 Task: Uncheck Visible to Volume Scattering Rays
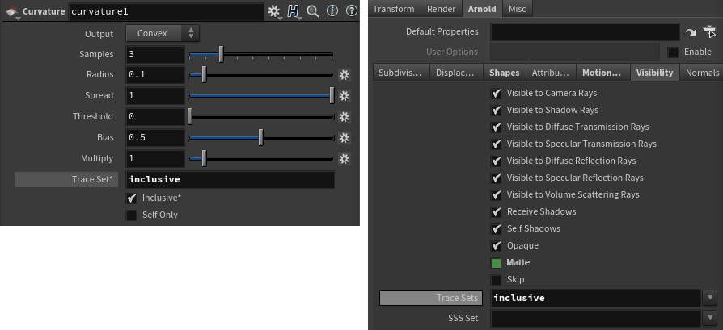[x=496, y=195]
